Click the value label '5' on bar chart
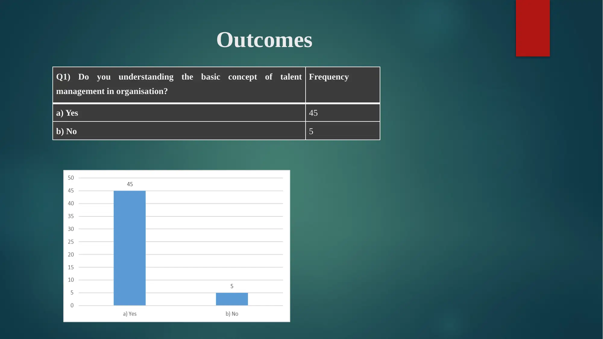Image resolution: width=603 pixels, height=339 pixels. [231, 287]
